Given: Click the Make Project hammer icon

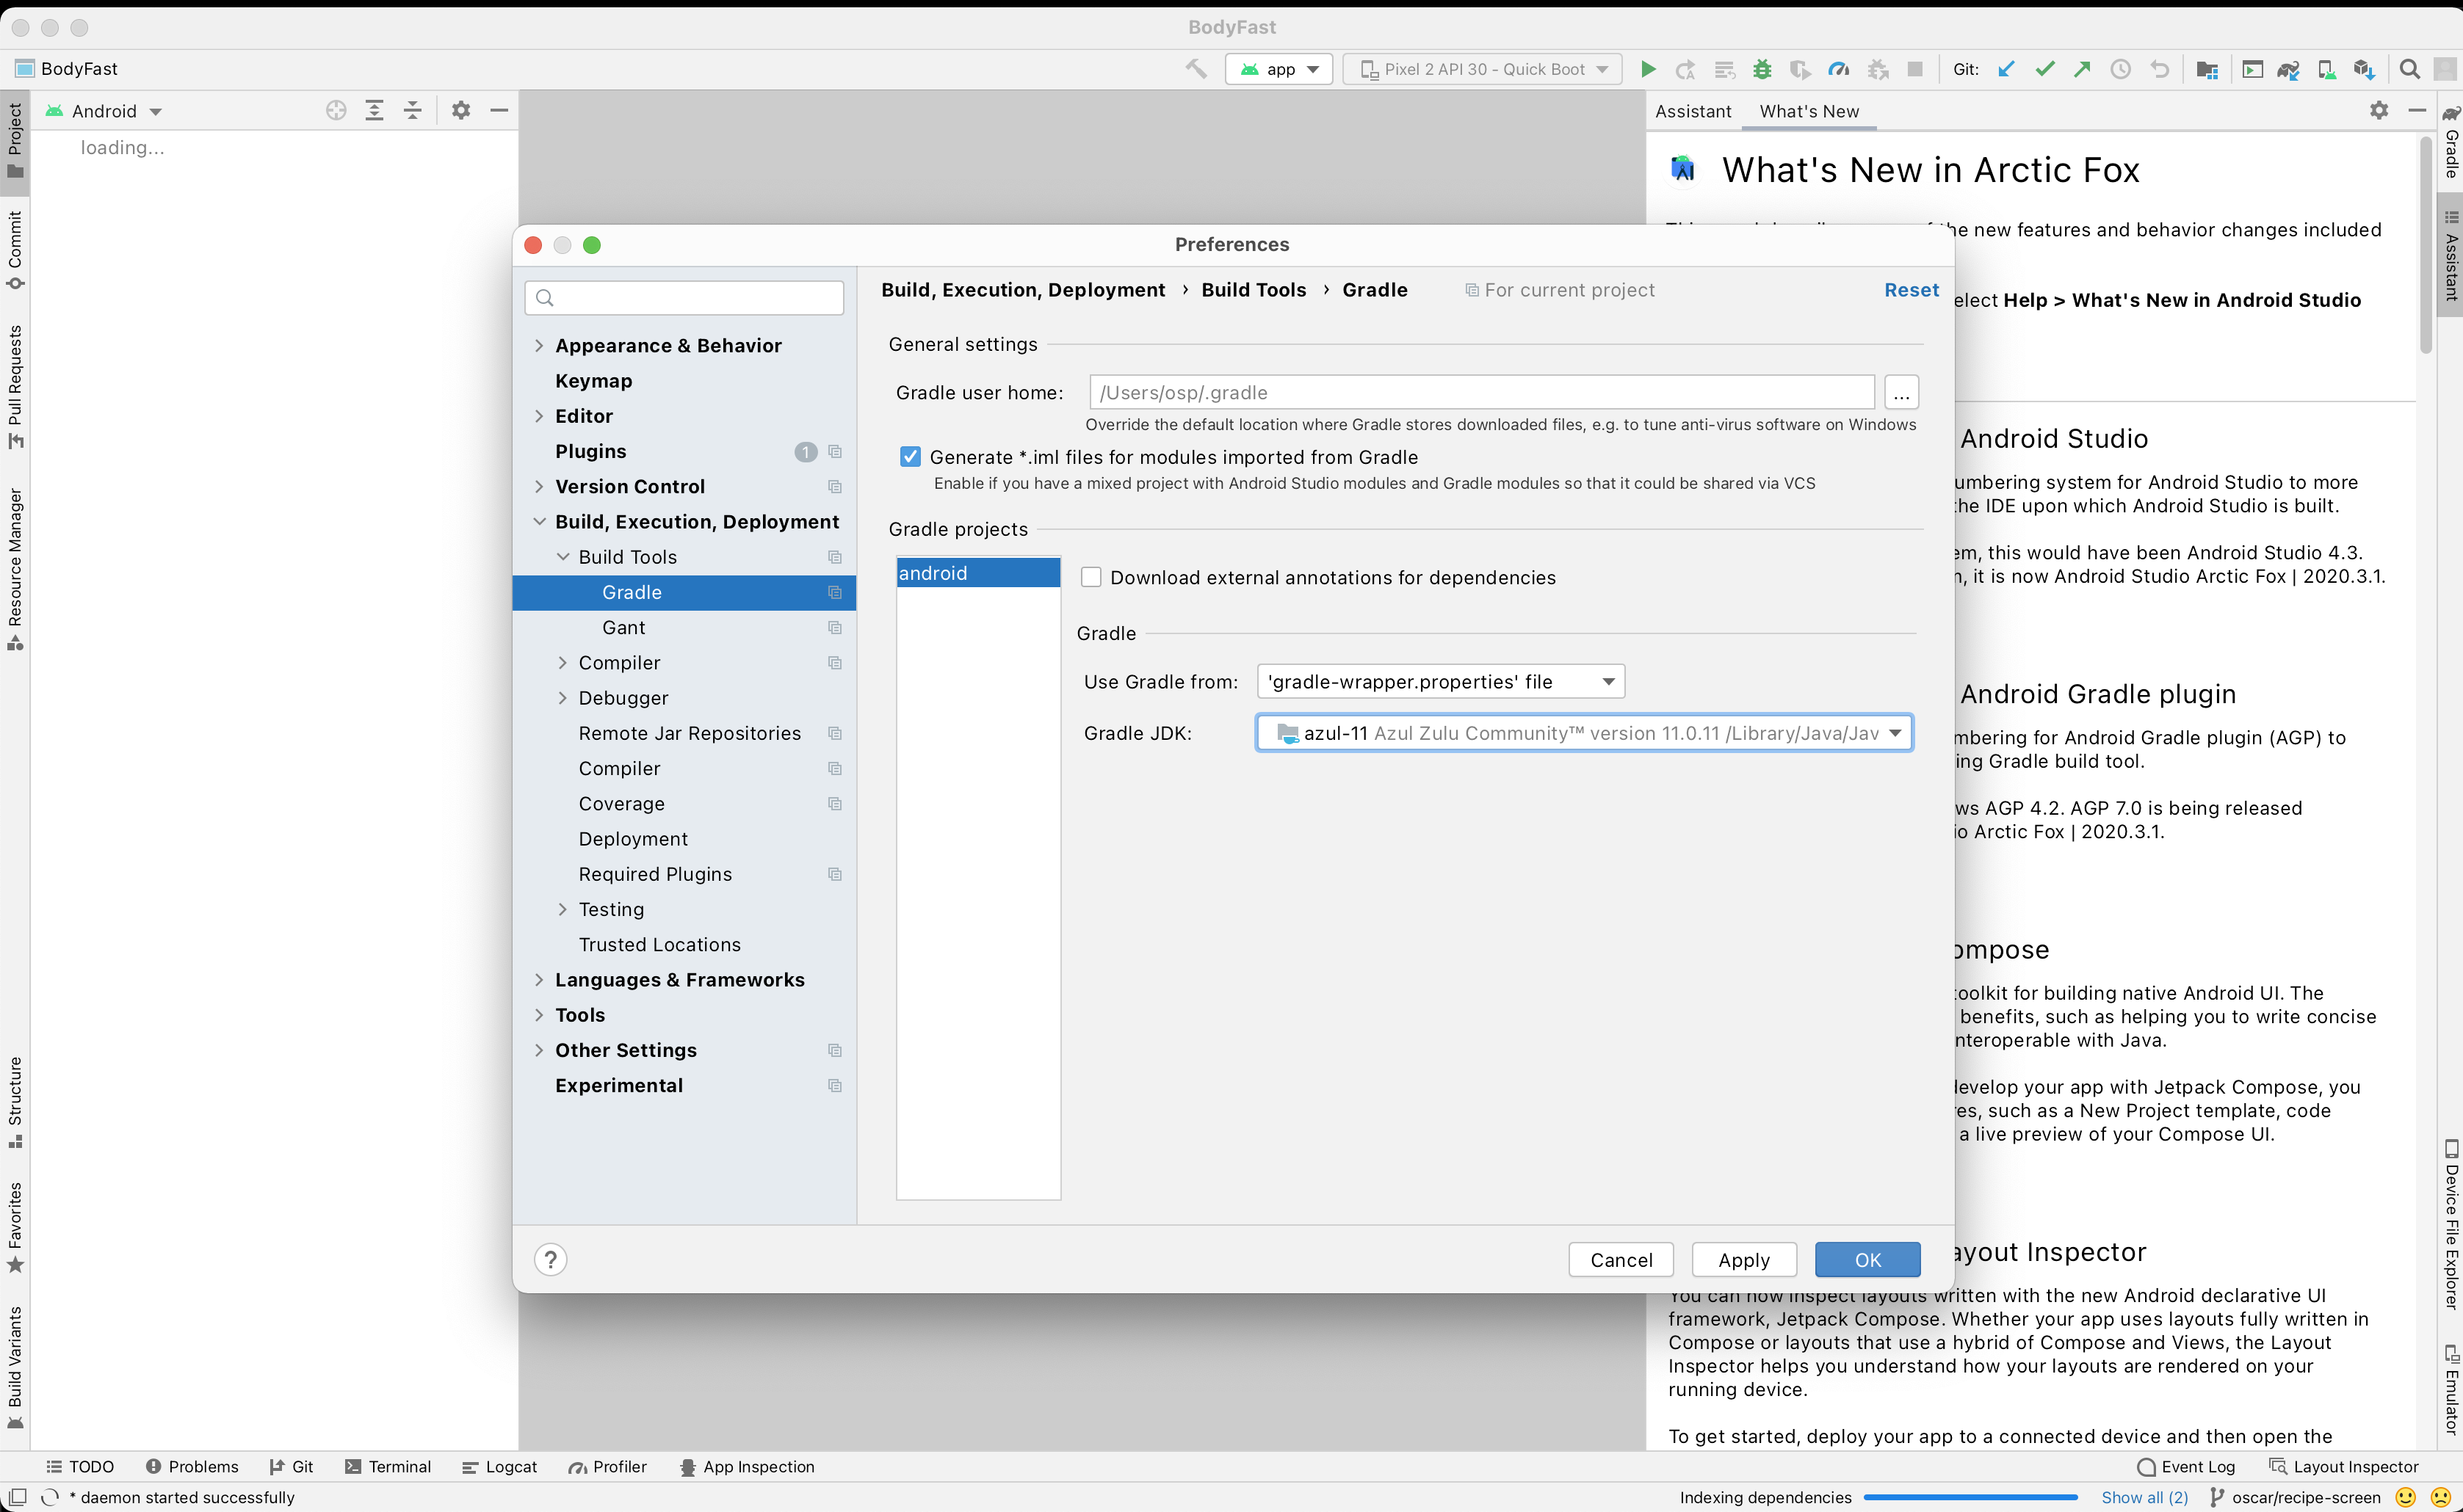Looking at the screenshot, I should (x=1196, y=69).
